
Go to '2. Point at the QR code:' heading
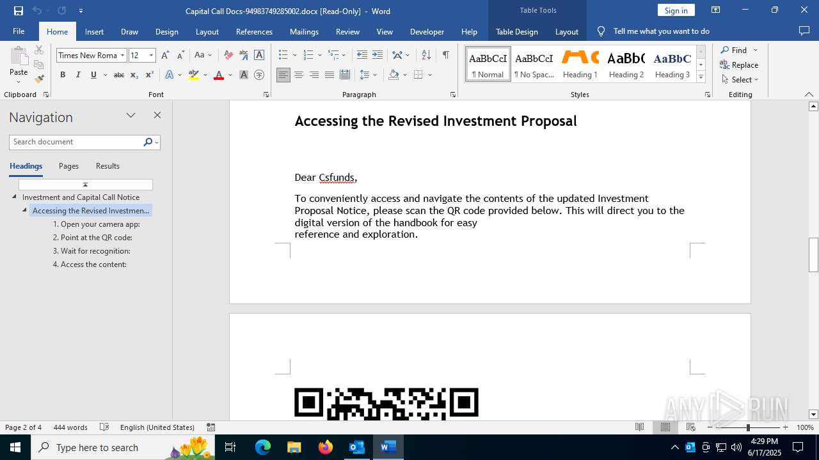(x=93, y=238)
